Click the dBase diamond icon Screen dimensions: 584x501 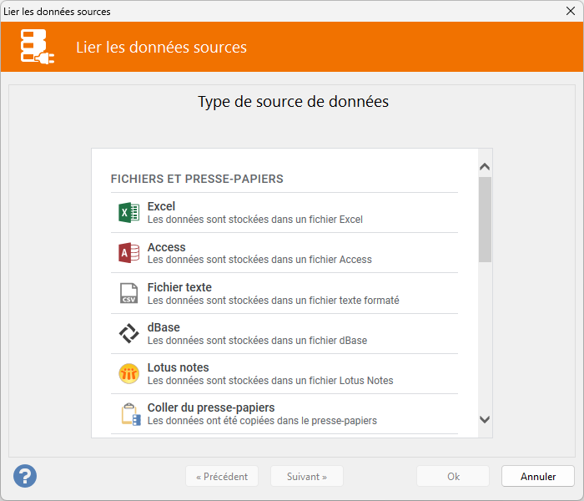[x=128, y=333]
